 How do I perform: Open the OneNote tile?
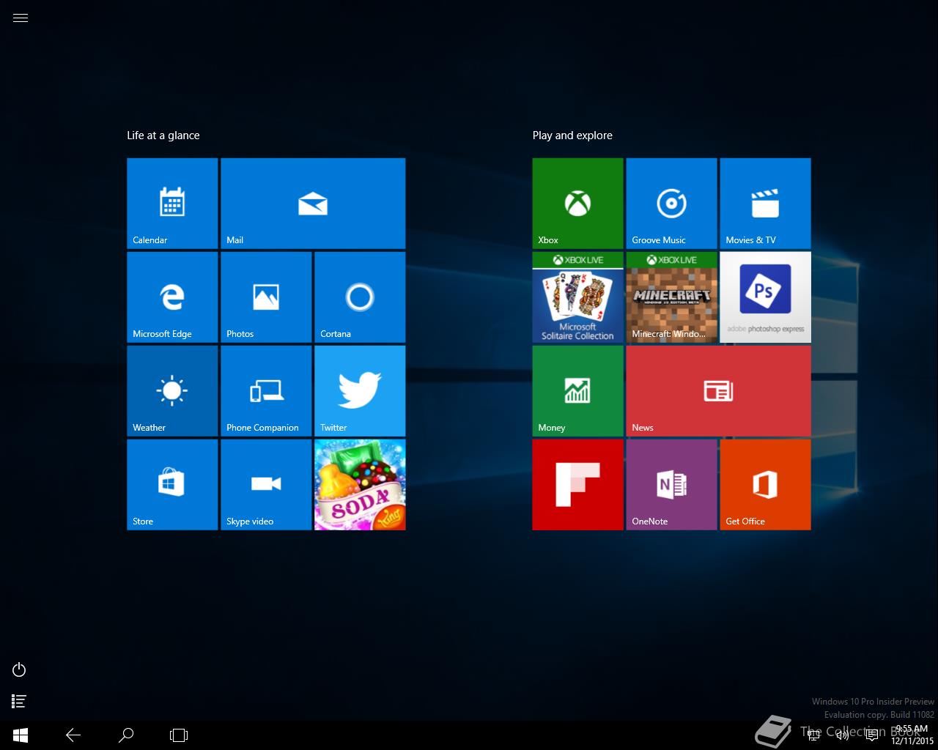[x=672, y=485]
